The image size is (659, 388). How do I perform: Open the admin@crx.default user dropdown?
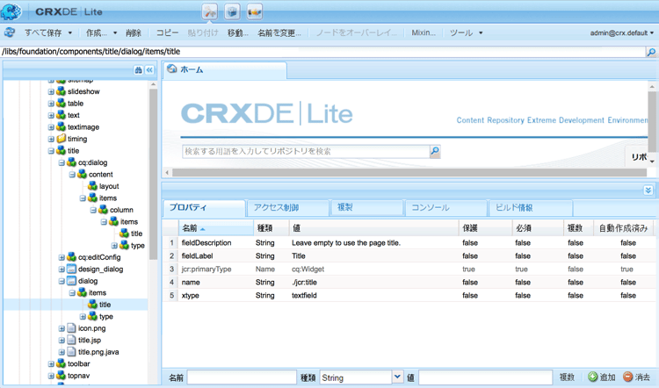click(x=652, y=32)
